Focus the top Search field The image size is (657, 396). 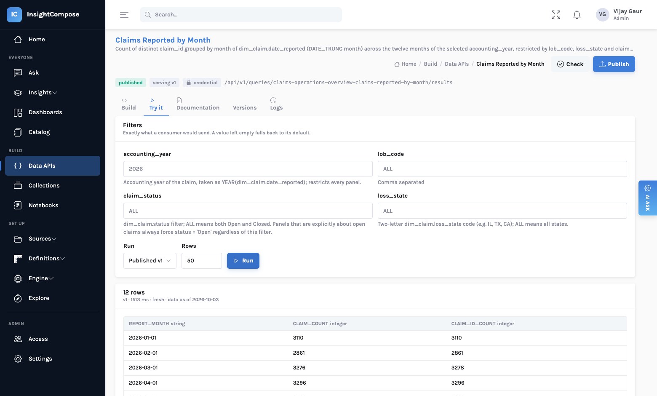[241, 15]
